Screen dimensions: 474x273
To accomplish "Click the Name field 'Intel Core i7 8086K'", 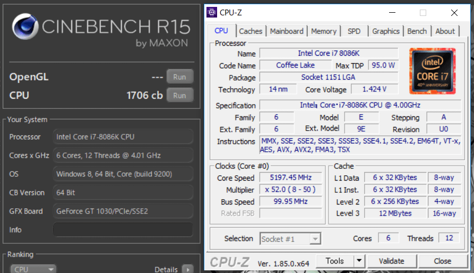I will [329, 53].
